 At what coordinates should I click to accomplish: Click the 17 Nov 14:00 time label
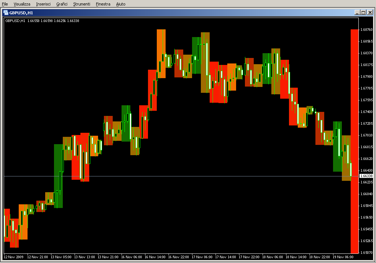(x=225, y=257)
